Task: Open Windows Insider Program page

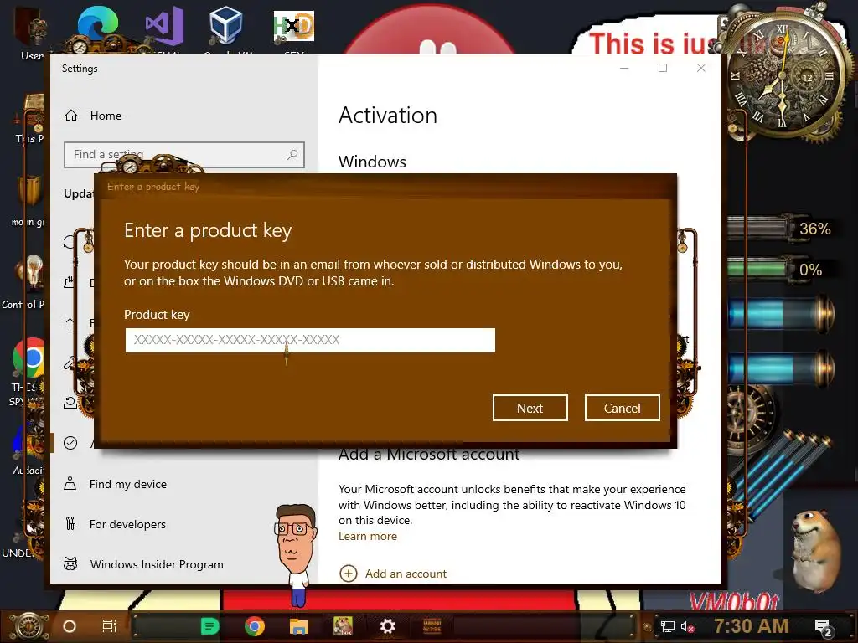Action: pyautogui.click(x=157, y=564)
